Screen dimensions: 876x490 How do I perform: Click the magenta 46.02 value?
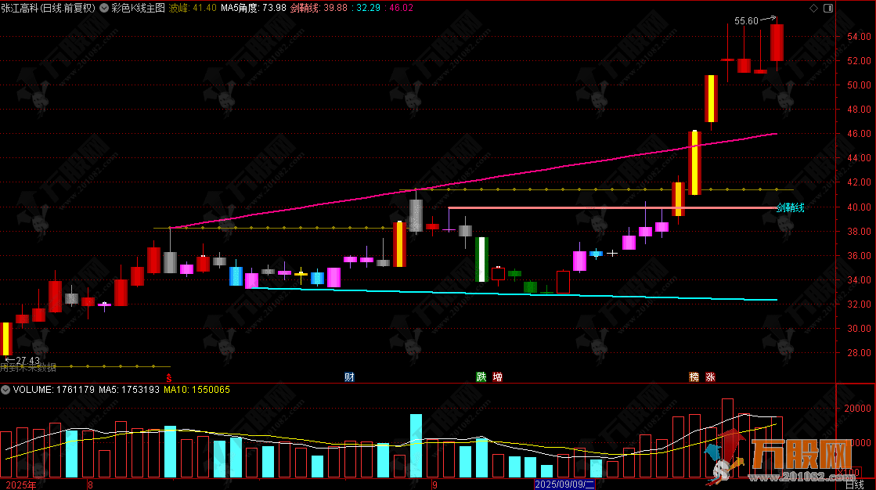(x=401, y=8)
